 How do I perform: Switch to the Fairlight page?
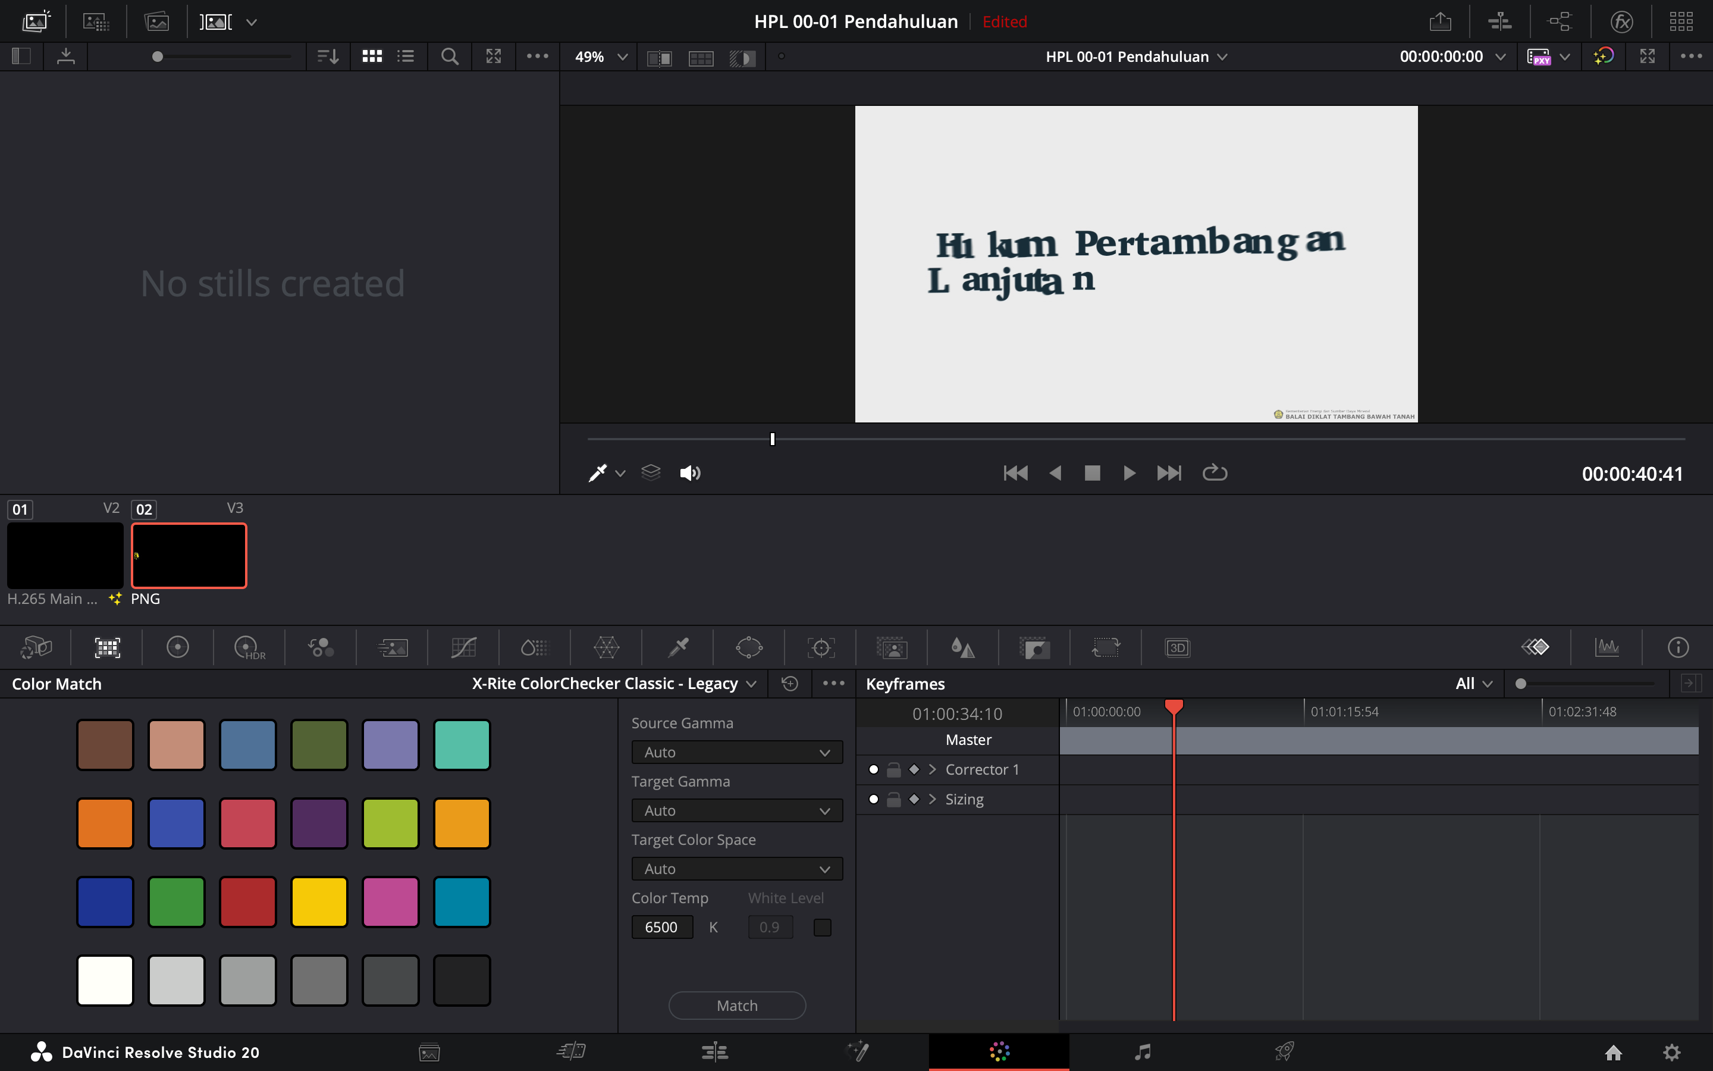(x=1142, y=1052)
